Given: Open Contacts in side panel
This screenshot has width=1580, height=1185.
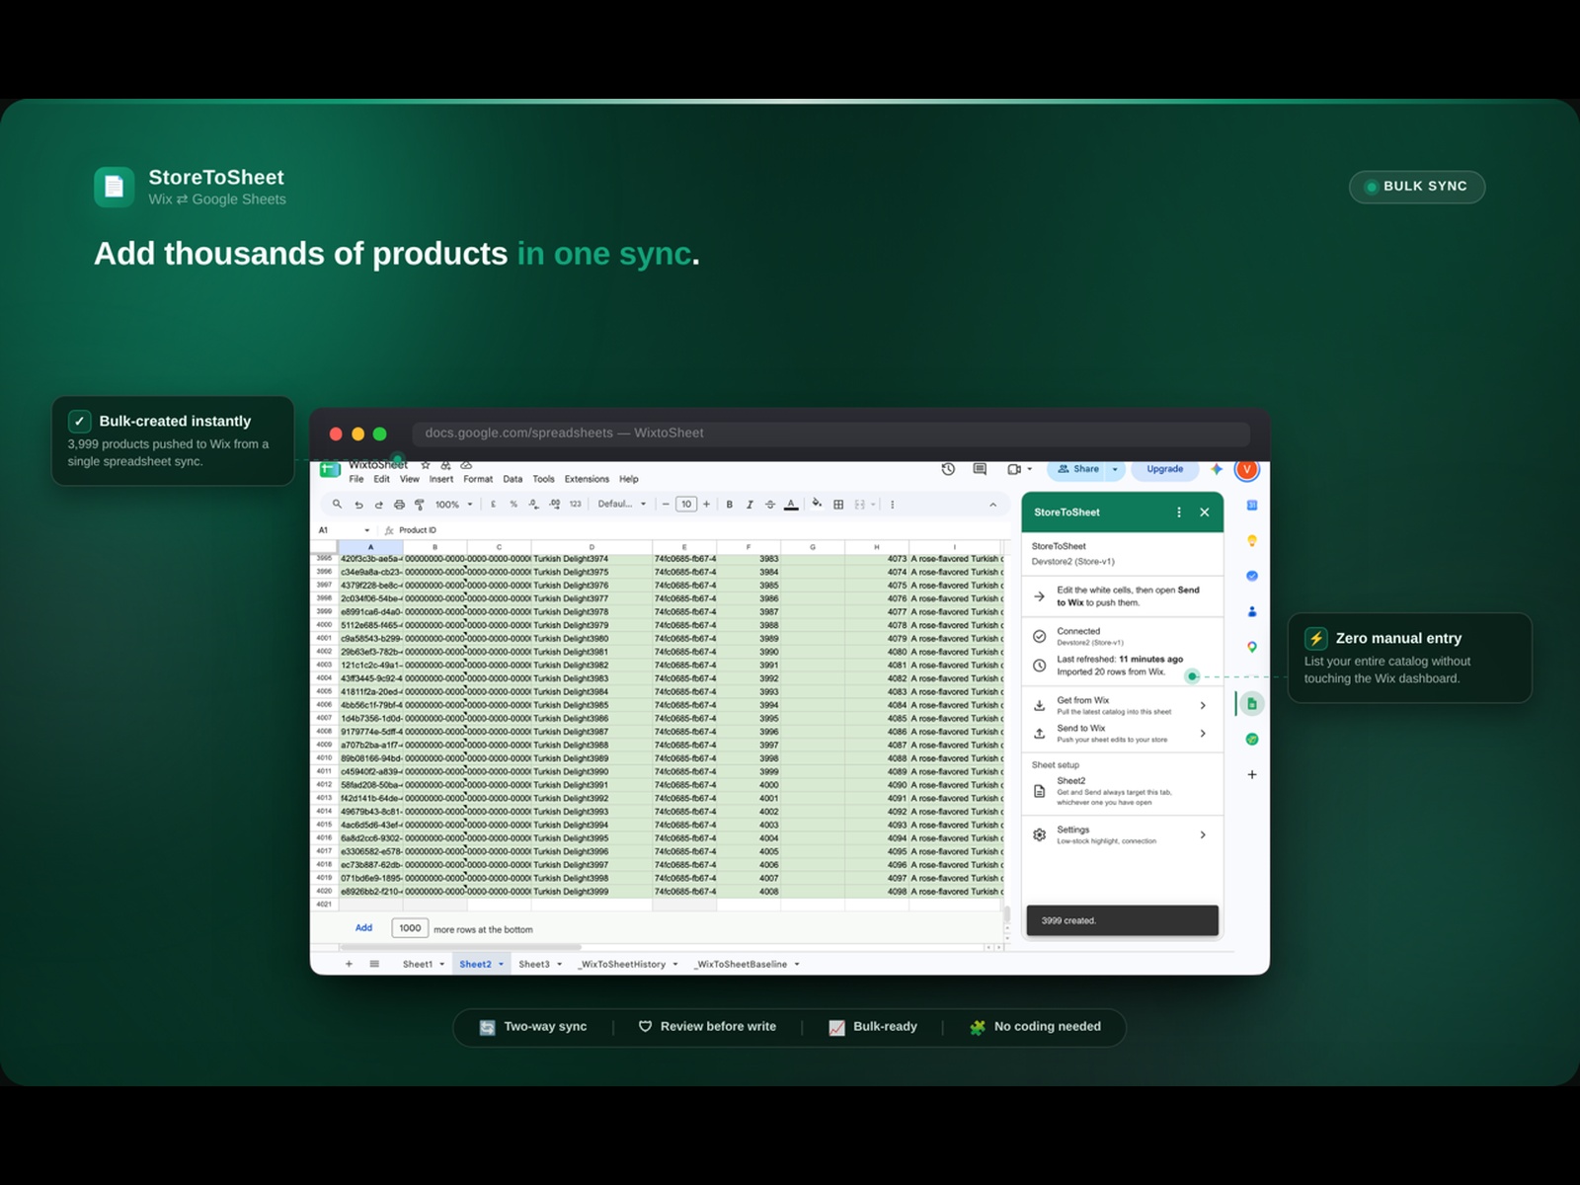Looking at the screenshot, I should [x=1252, y=611].
